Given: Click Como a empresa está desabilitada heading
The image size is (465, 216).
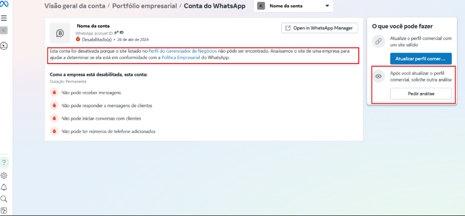Looking at the screenshot, I should 99,75.
